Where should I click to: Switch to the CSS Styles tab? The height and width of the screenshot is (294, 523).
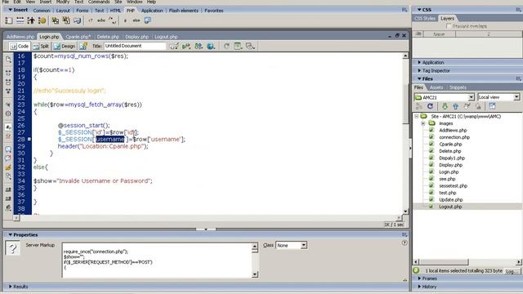click(425, 18)
